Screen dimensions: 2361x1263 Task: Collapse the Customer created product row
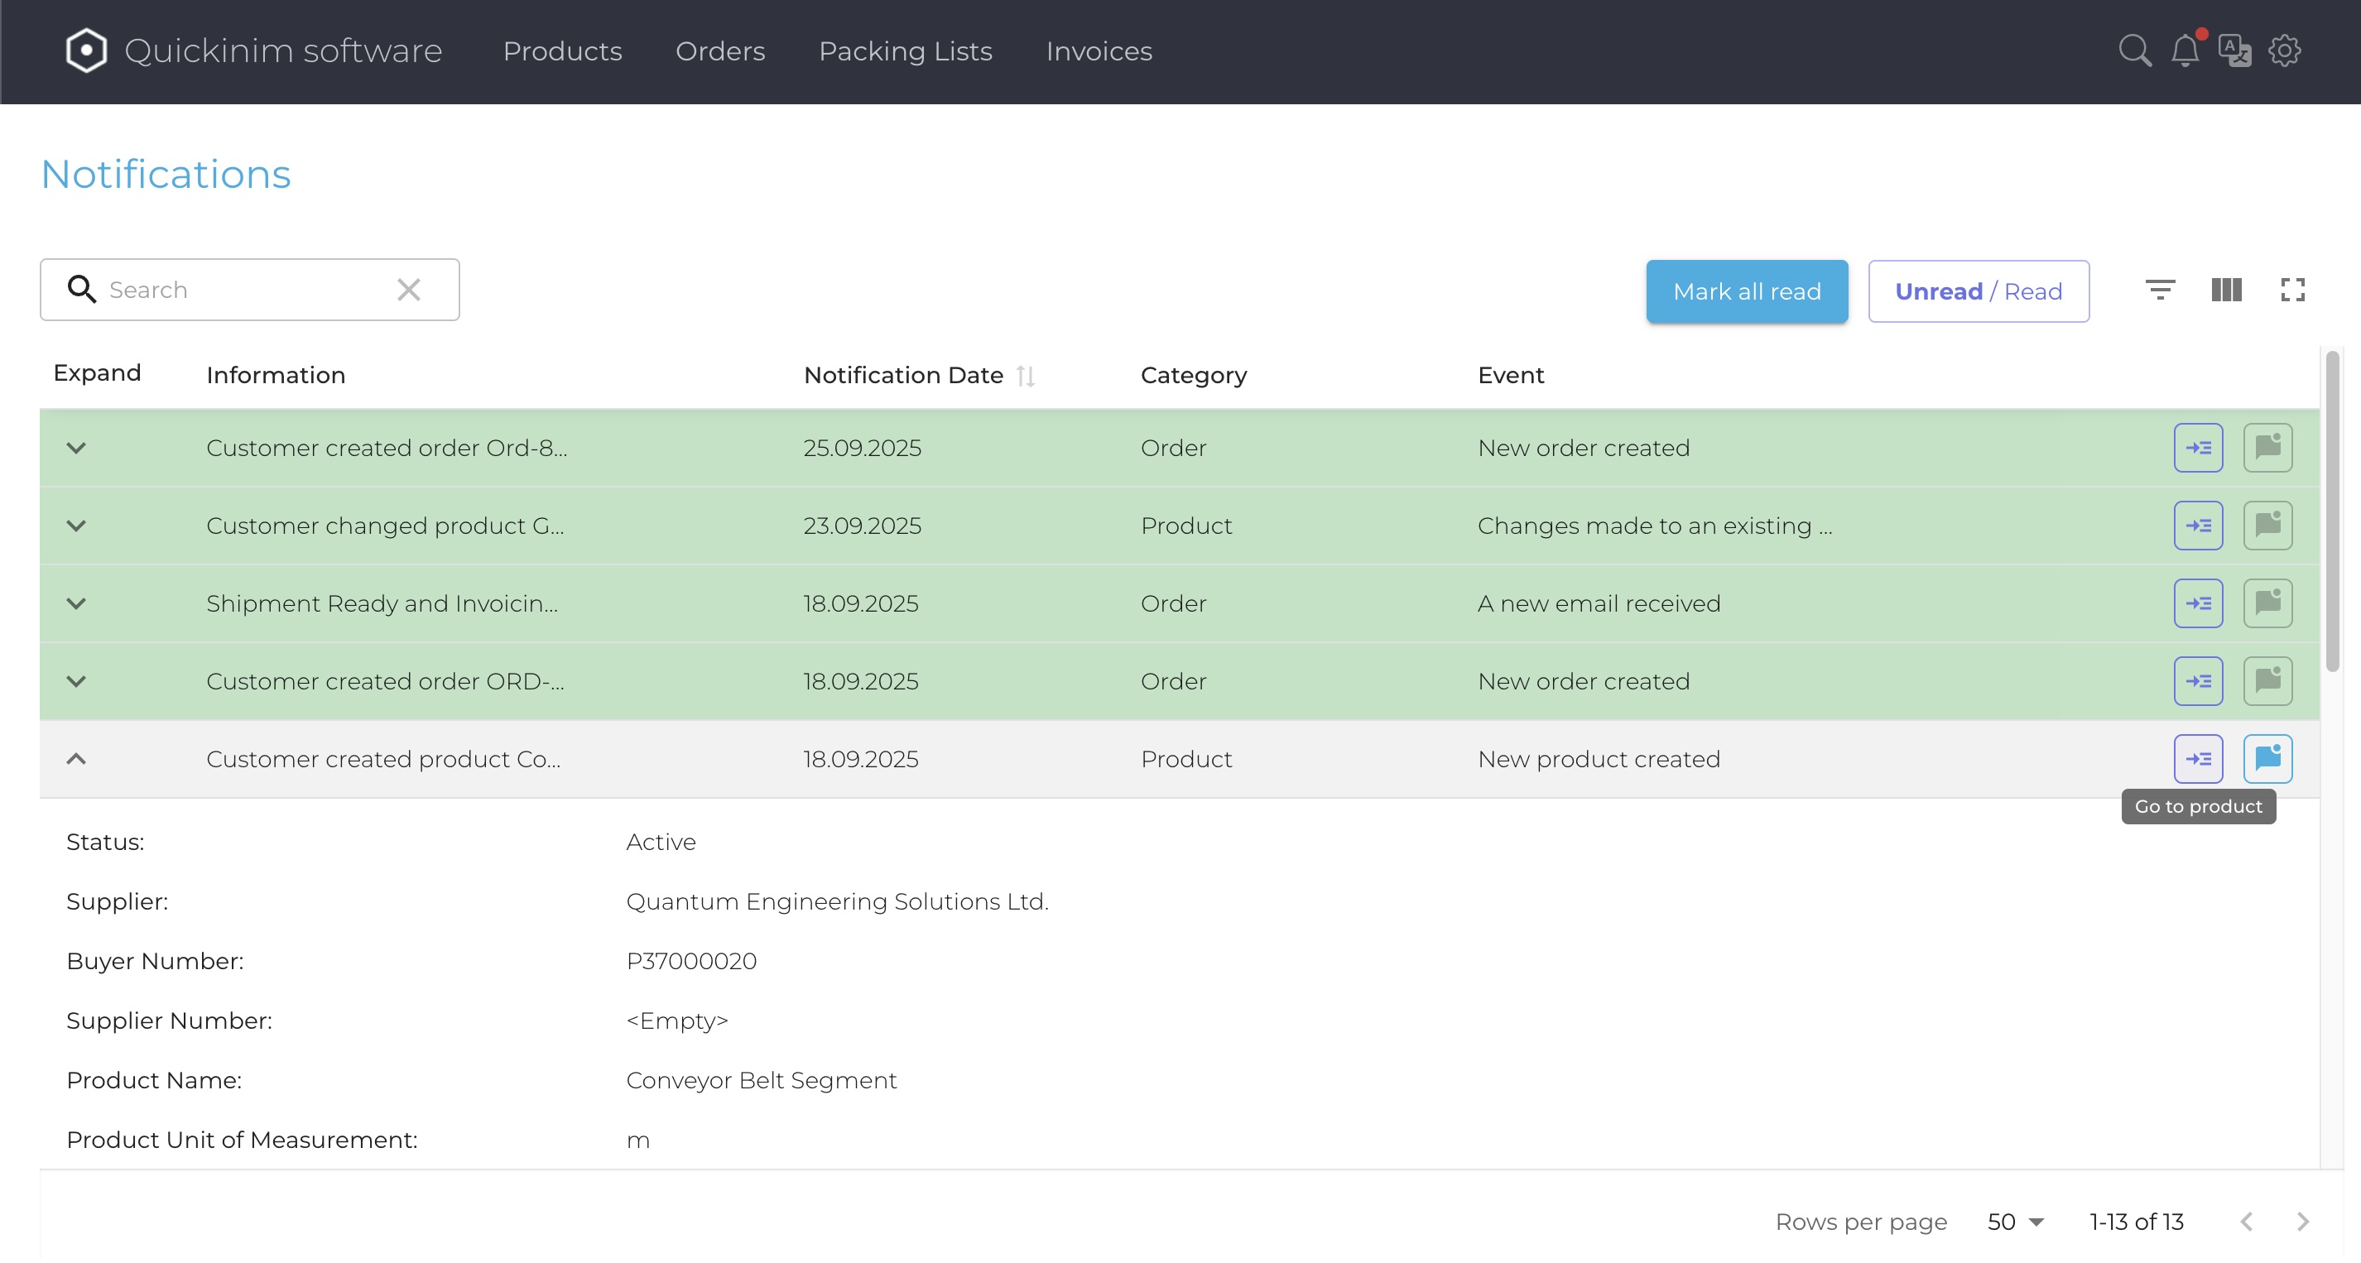76,758
